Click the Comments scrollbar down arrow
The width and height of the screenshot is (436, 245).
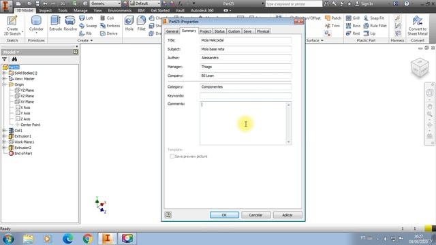click(289, 142)
